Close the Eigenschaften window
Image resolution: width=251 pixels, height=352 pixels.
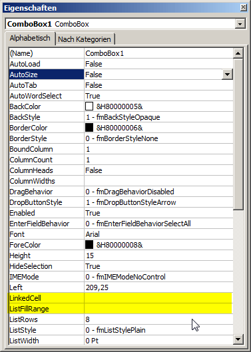244,7
